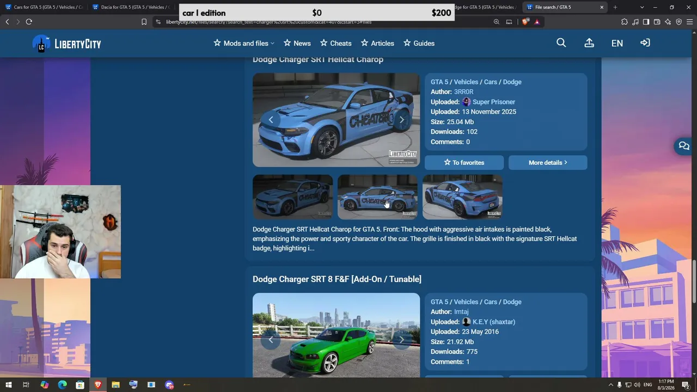Close the File search / GTA 5 tab

[602, 7]
